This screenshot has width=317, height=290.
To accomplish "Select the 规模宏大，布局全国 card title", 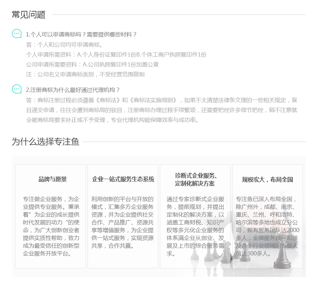I will point(267,179).
